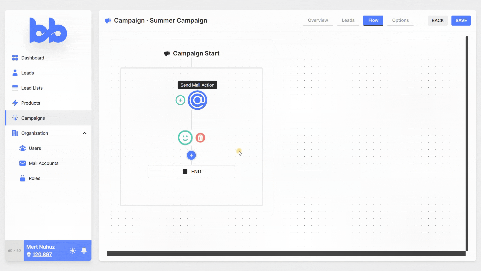Open the Leads tab in campaign header
This screenshot has width=481, height=271.
[x=348, y=20]
